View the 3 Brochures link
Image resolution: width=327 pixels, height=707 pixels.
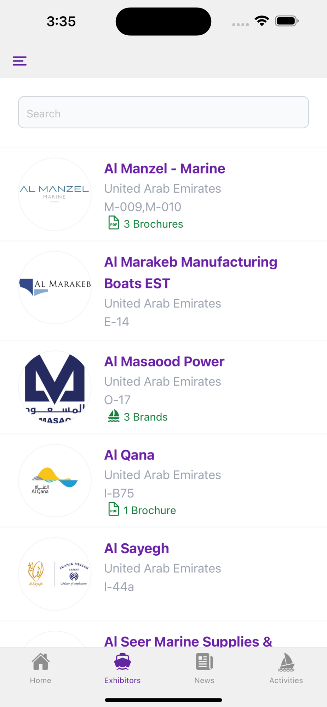pos(153,224)
